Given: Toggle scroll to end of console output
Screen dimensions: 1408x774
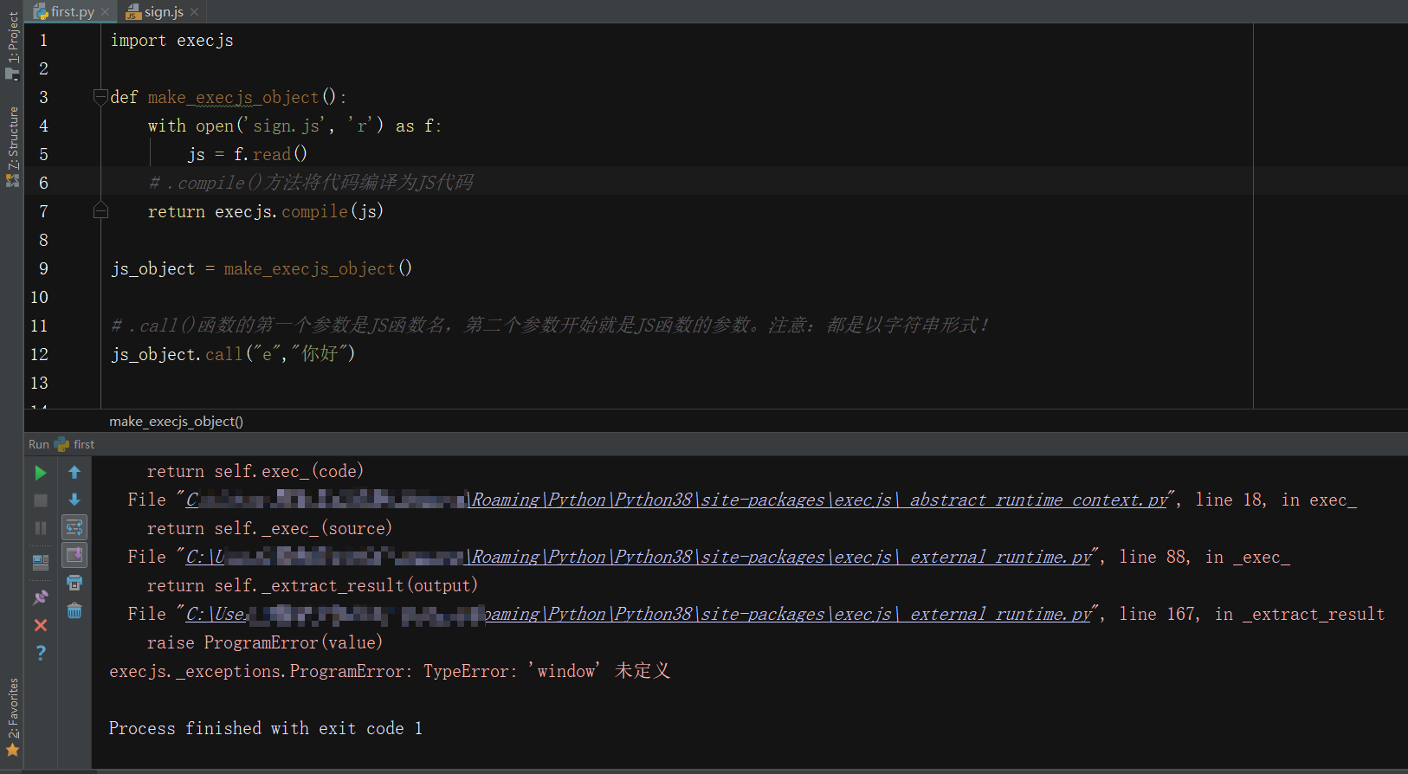Looking at the screenshot, I should (74, 555).
